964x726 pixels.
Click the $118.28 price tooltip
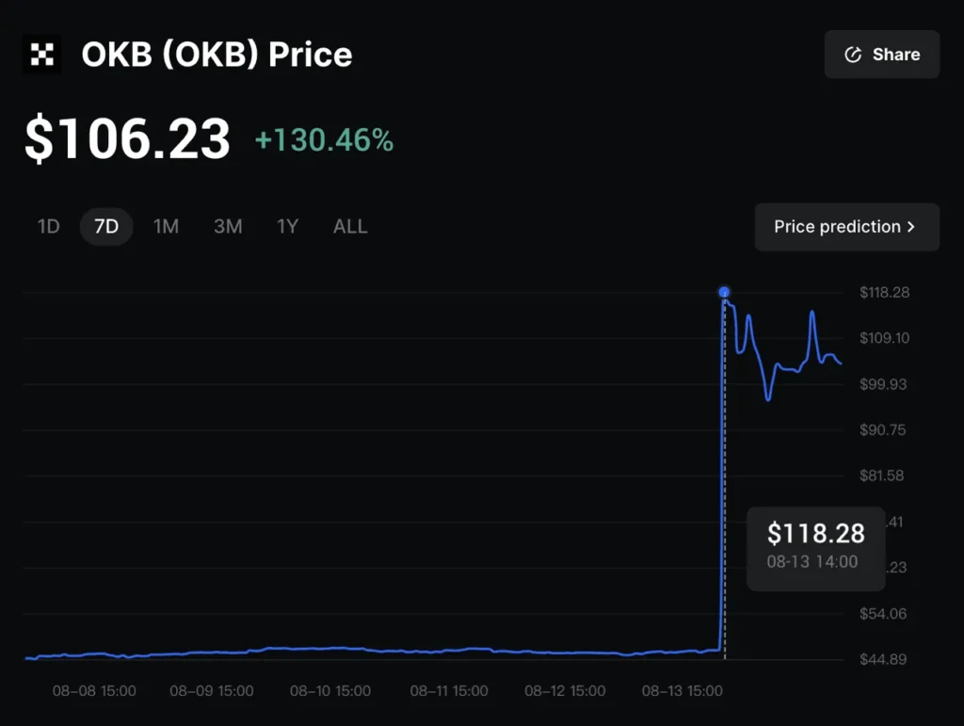pyautogui.click(x=815, y=549)
